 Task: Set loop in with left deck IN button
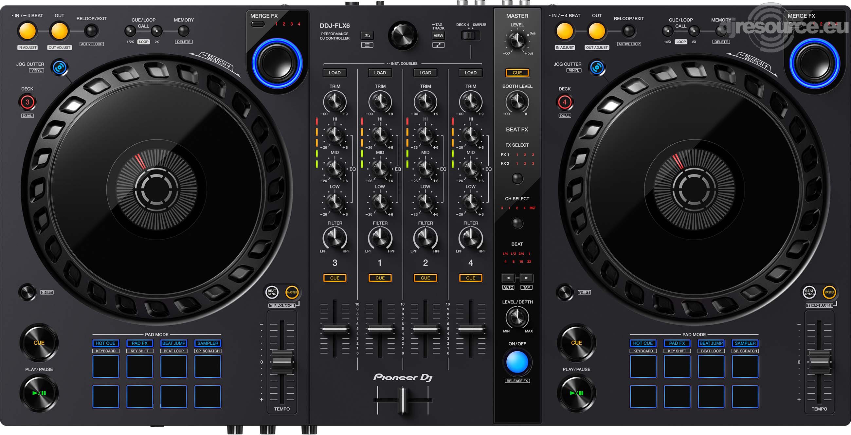(27, 31)
